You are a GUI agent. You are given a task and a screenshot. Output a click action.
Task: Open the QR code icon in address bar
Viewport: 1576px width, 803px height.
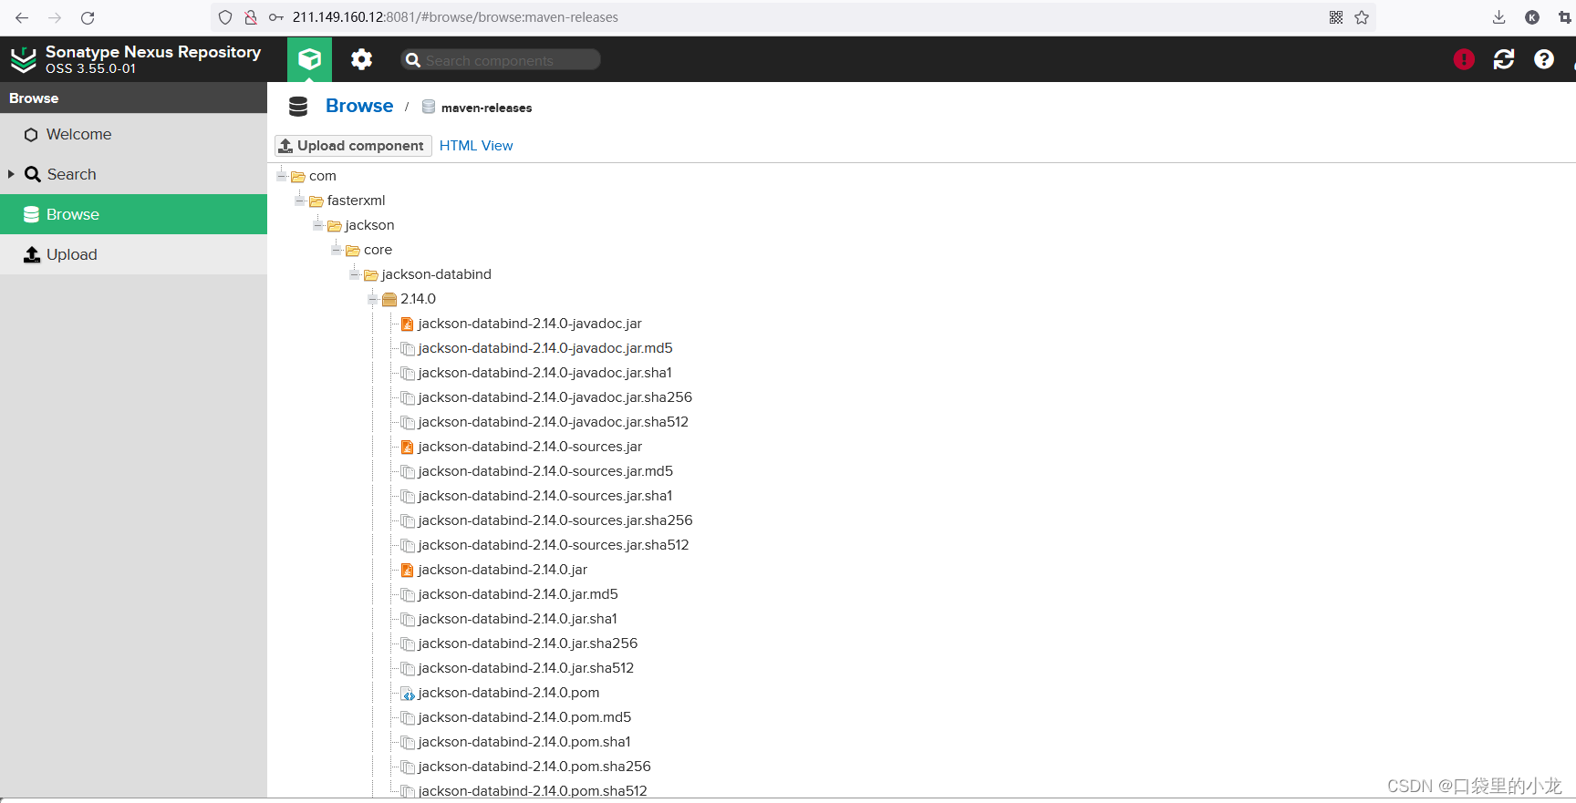tap(1336, 17)
